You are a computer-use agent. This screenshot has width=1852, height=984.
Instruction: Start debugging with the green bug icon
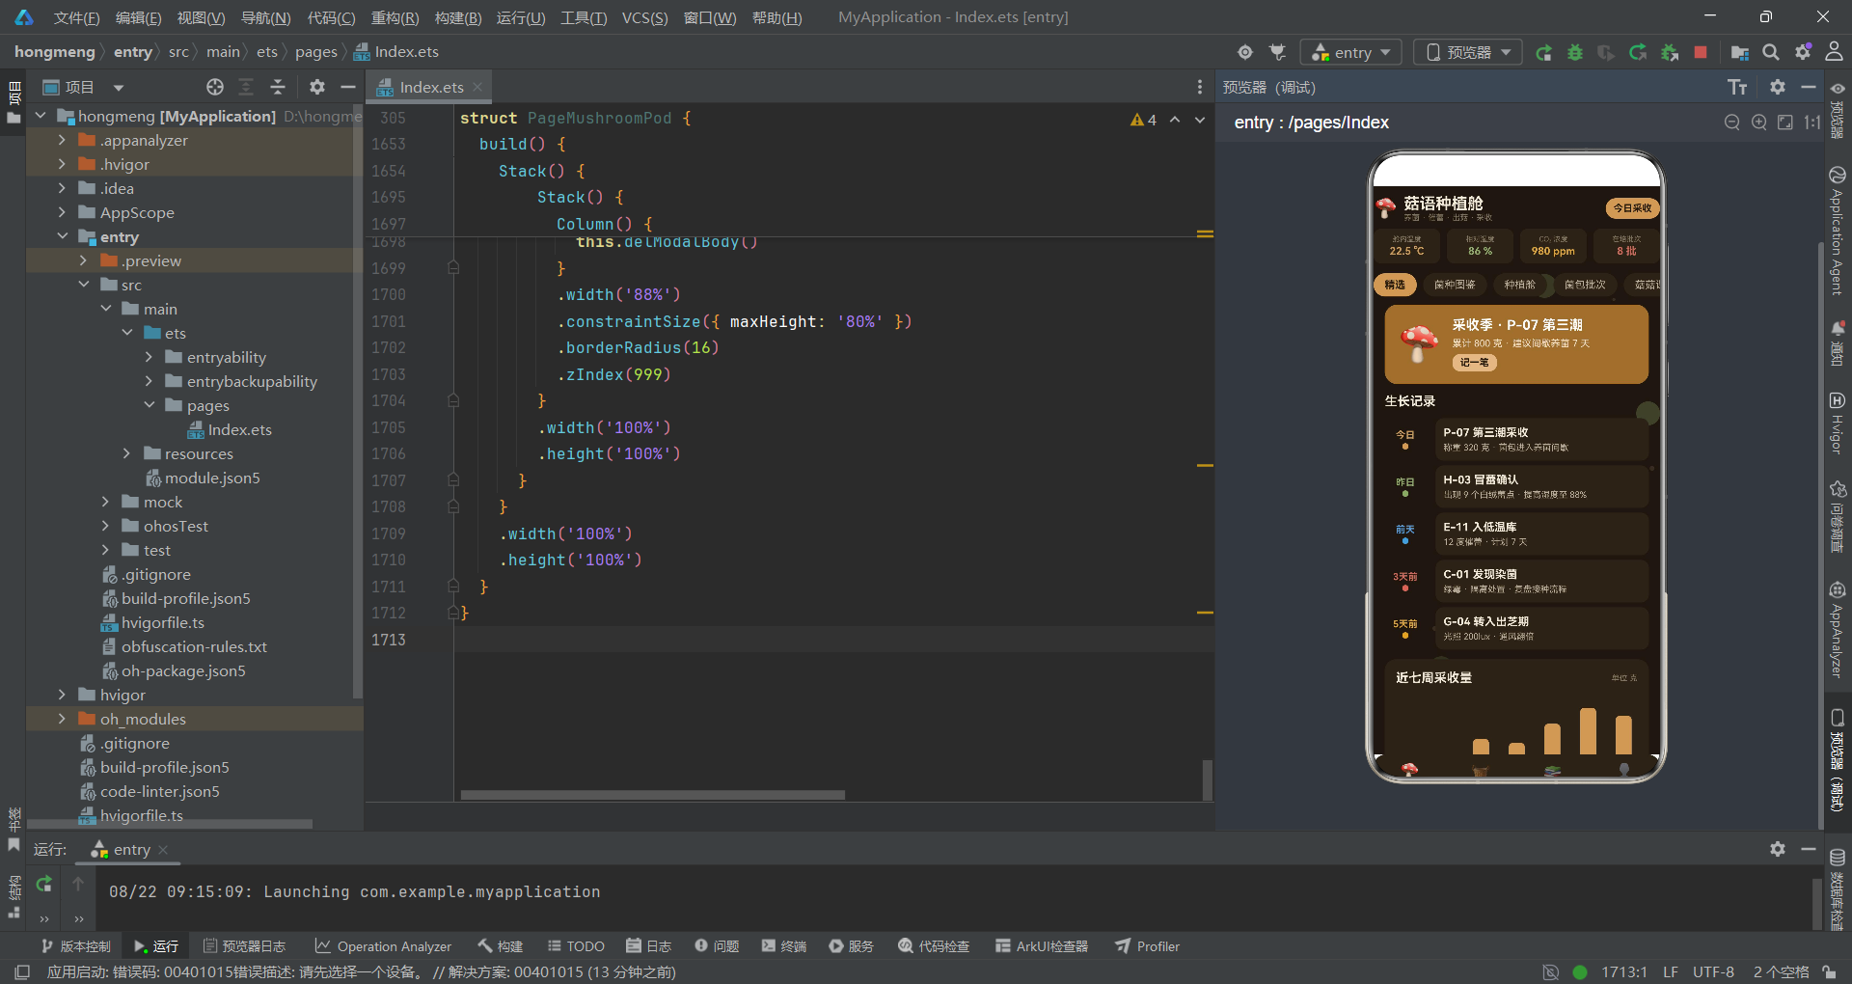(x=1575, y=52)
